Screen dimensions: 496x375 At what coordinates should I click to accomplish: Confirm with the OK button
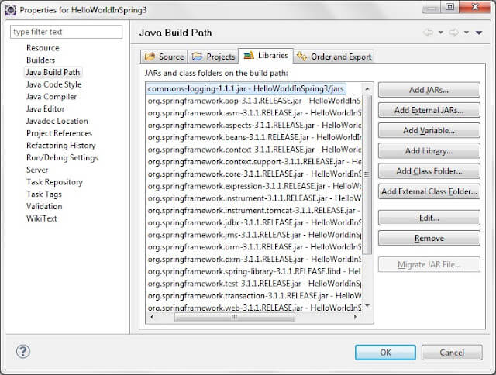pos(385,353)
